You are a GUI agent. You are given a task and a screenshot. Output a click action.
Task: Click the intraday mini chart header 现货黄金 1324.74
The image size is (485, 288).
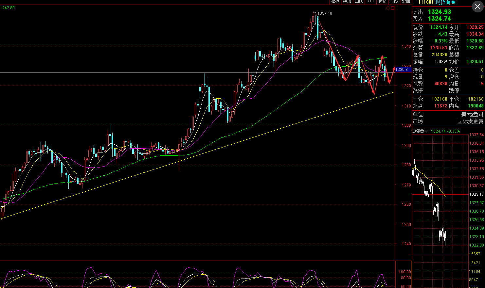pyautogui.click(x=436, y=131)
